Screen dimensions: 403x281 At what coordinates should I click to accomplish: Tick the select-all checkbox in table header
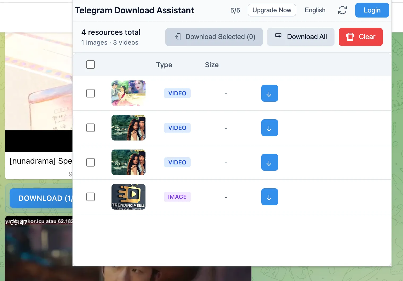[x=91, y=65]
